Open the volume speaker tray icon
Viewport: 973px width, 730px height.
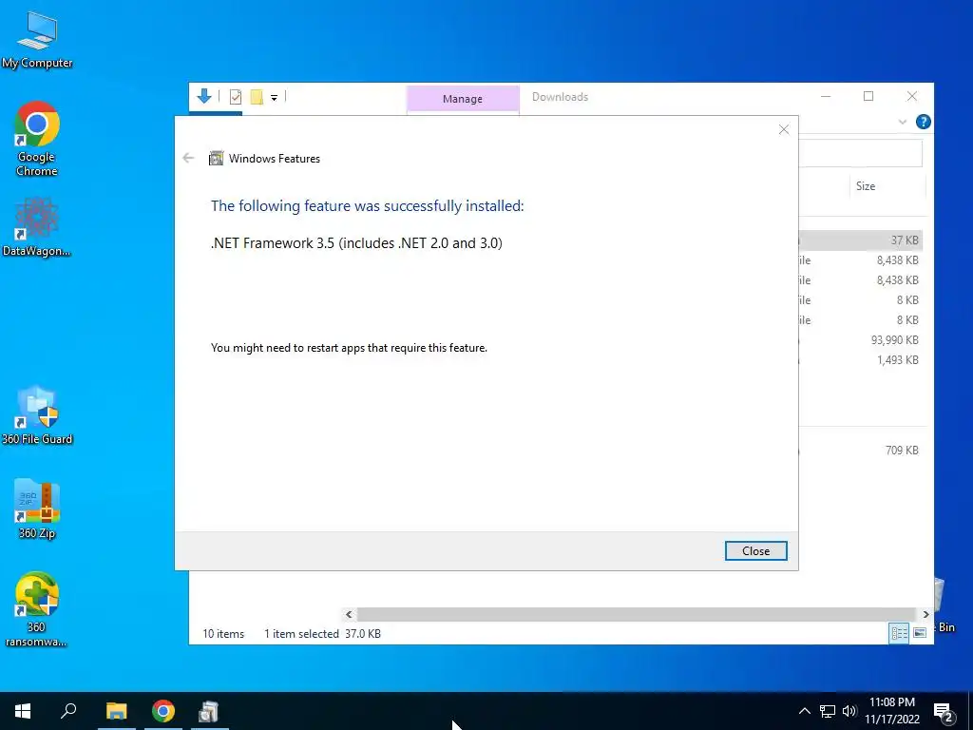coord(849,711)
